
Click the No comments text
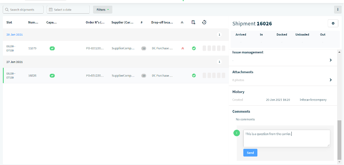coord(245,120)
